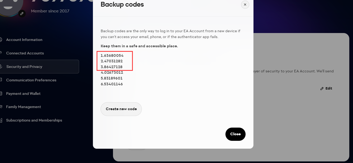Click the Account Information person icon
The width and height of the screenshot is (353, 163).
(x=1, y=40)
